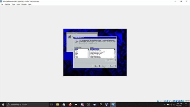Open the Input menu
Screen dimensions: 190x107
[18, 4]
